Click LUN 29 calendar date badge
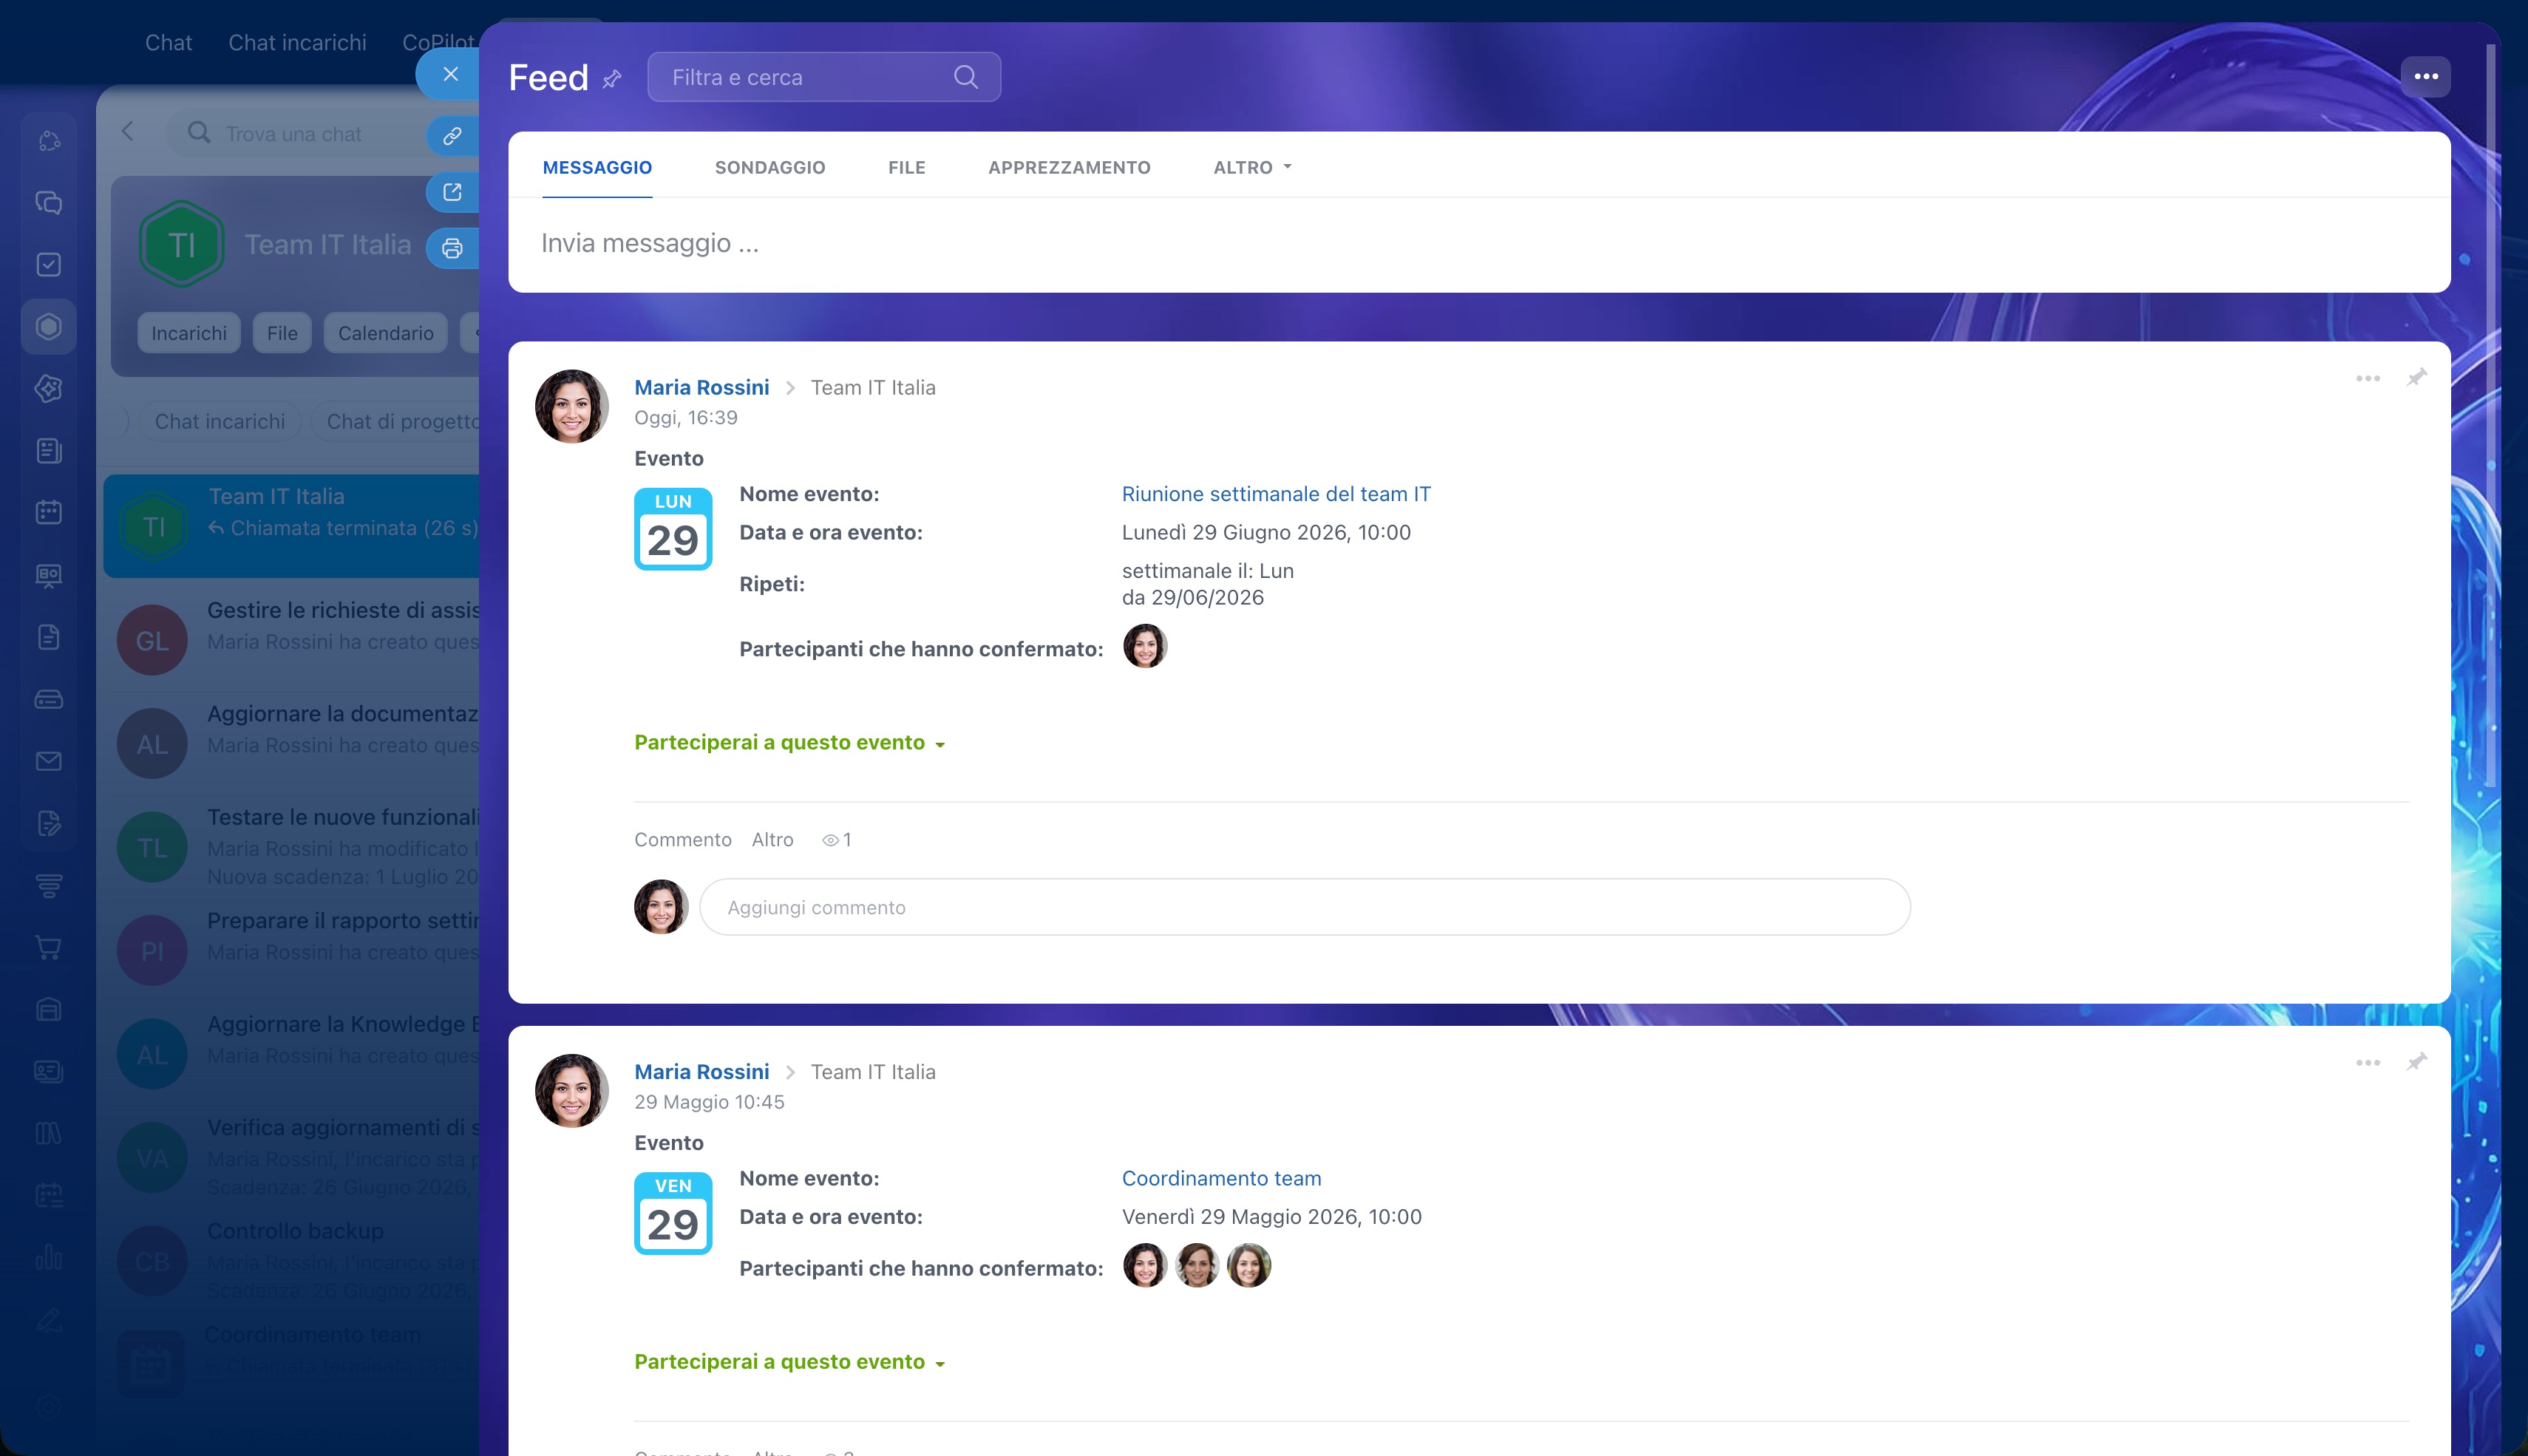 pos(673,529)
